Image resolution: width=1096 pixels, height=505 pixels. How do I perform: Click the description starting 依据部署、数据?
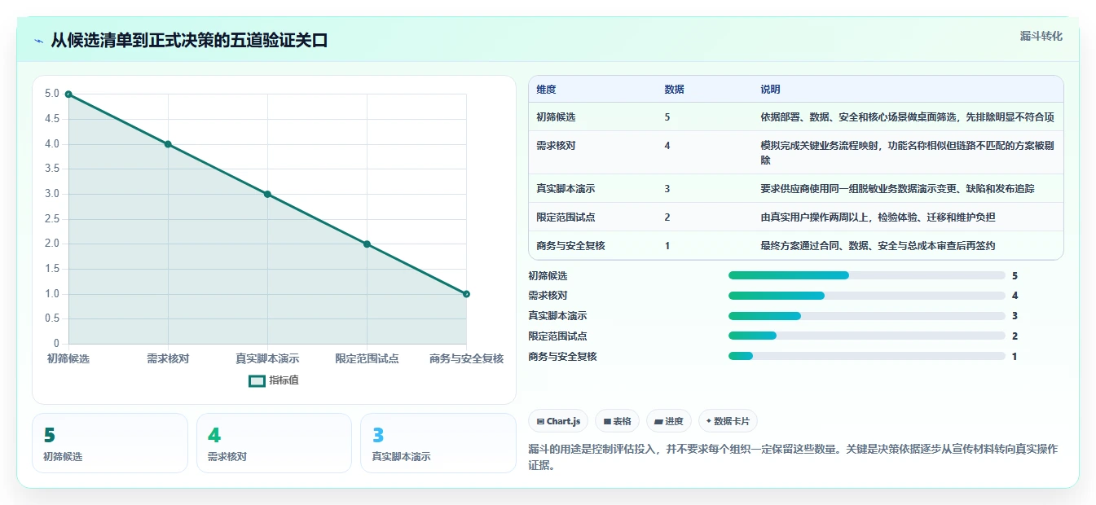tap(907, 117)
